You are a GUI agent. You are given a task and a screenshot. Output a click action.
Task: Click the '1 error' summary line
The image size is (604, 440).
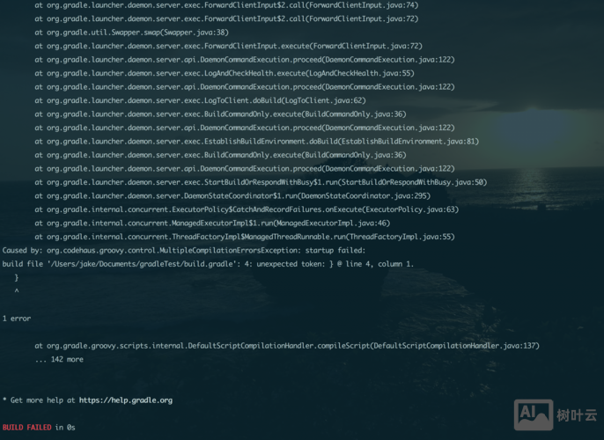pyautogui.click(x=17, y=319)
